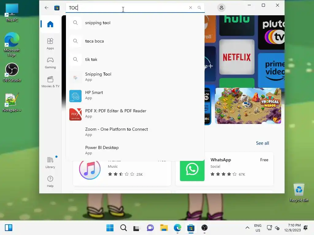Open the notification center icon
The image size is (314, 235).
click(306, 228)
